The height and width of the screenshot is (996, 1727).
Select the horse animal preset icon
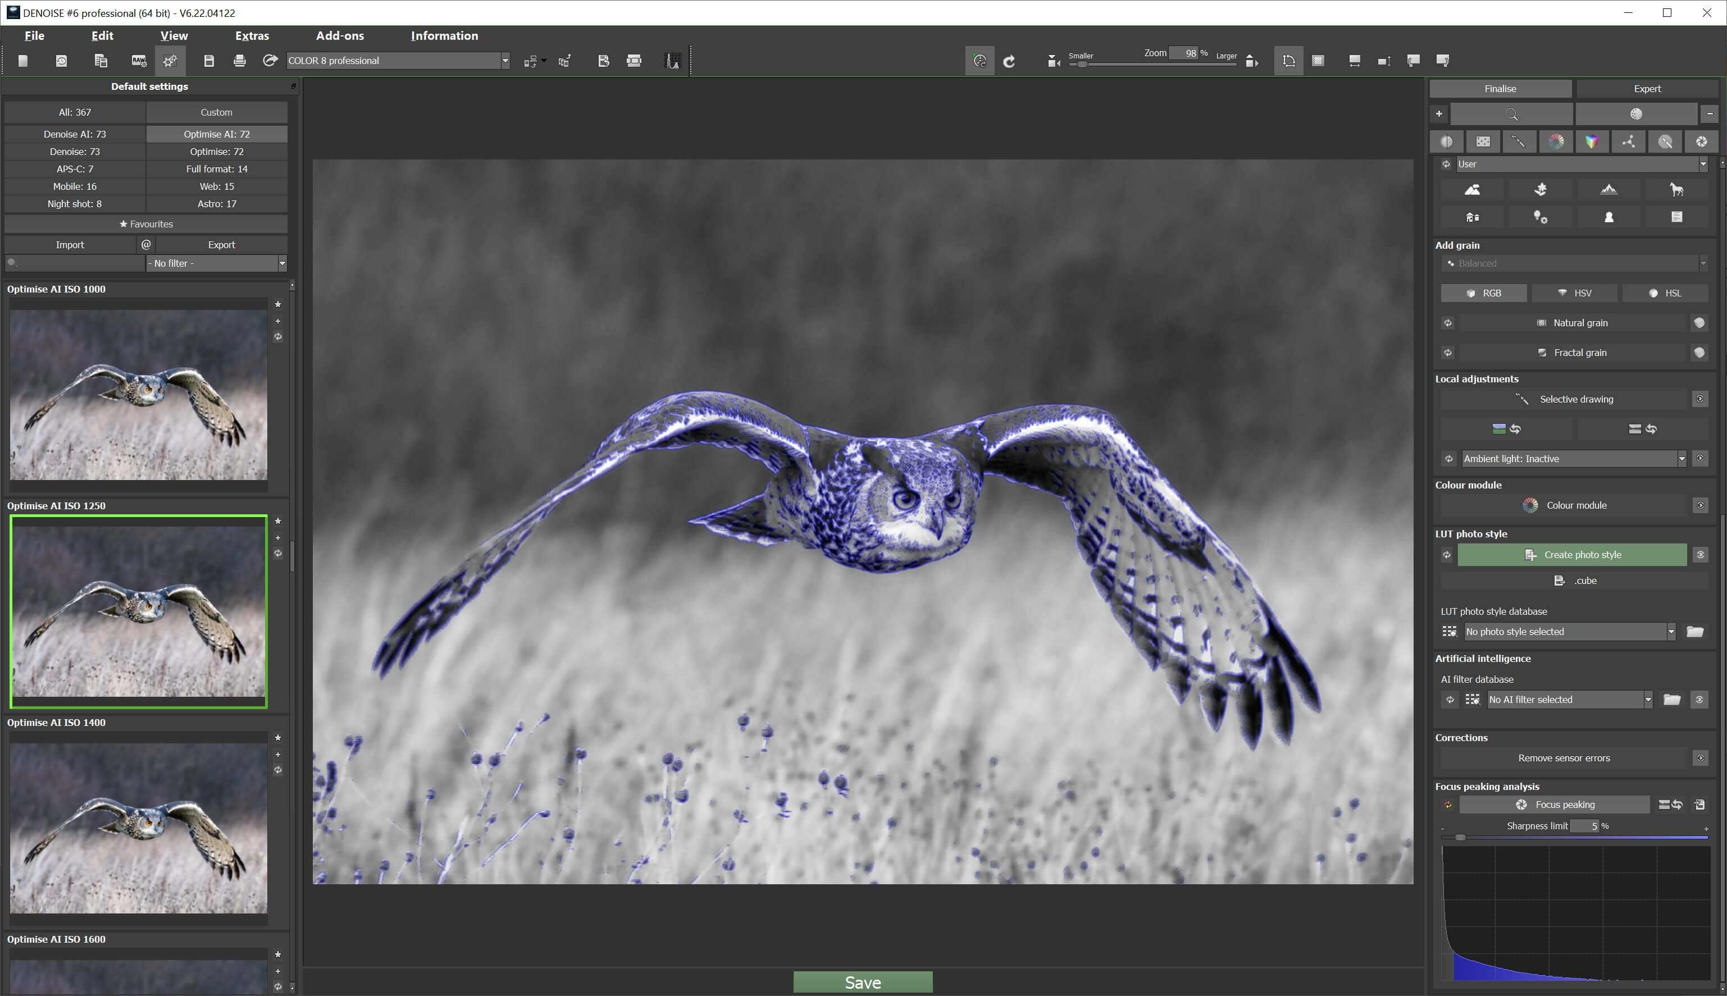[1676, 189]
